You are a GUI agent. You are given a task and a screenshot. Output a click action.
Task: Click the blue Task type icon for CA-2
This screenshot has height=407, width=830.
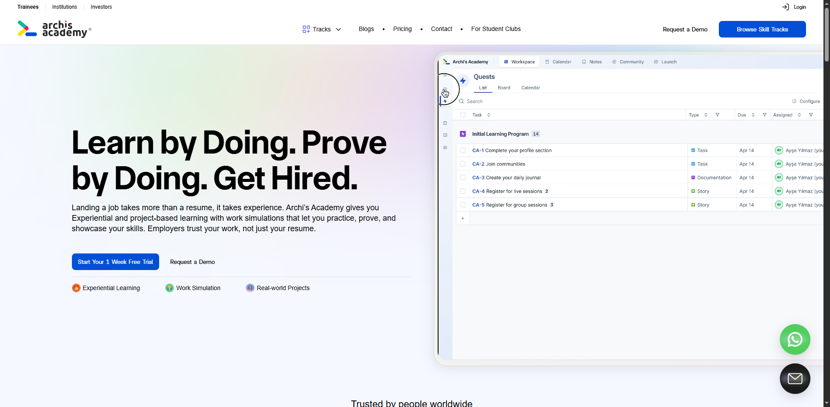pyautogui.click(x=693, y=164)
